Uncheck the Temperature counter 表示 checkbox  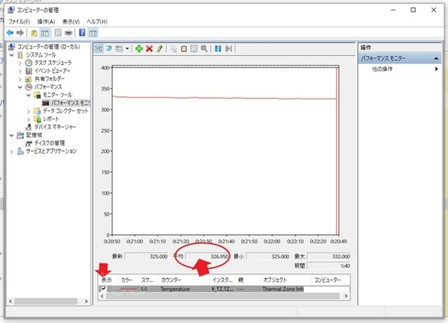104,289
